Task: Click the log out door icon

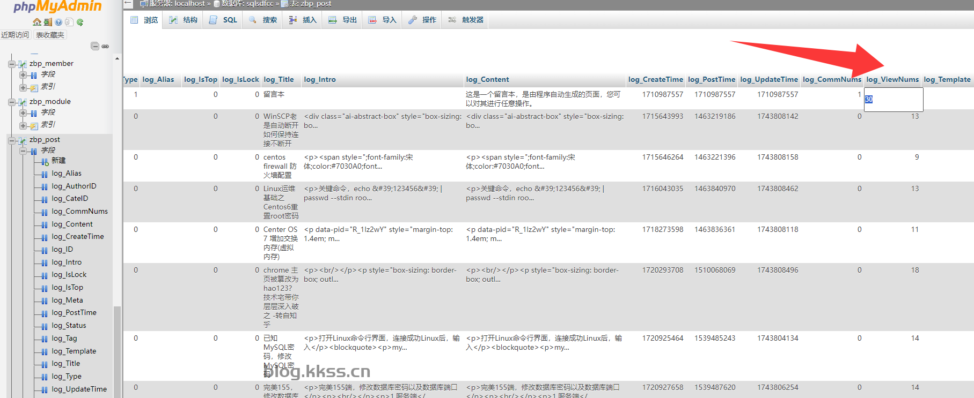Action: 48,22
